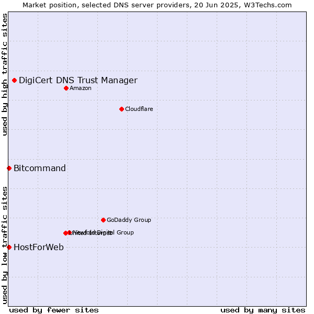Click the 'Bitcommand' label text
The height and width of the screenshot is (314, 314).
pyautogui.click(x=40, y=168)
